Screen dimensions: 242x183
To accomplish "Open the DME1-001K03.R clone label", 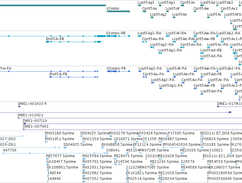I will [32, 104].
